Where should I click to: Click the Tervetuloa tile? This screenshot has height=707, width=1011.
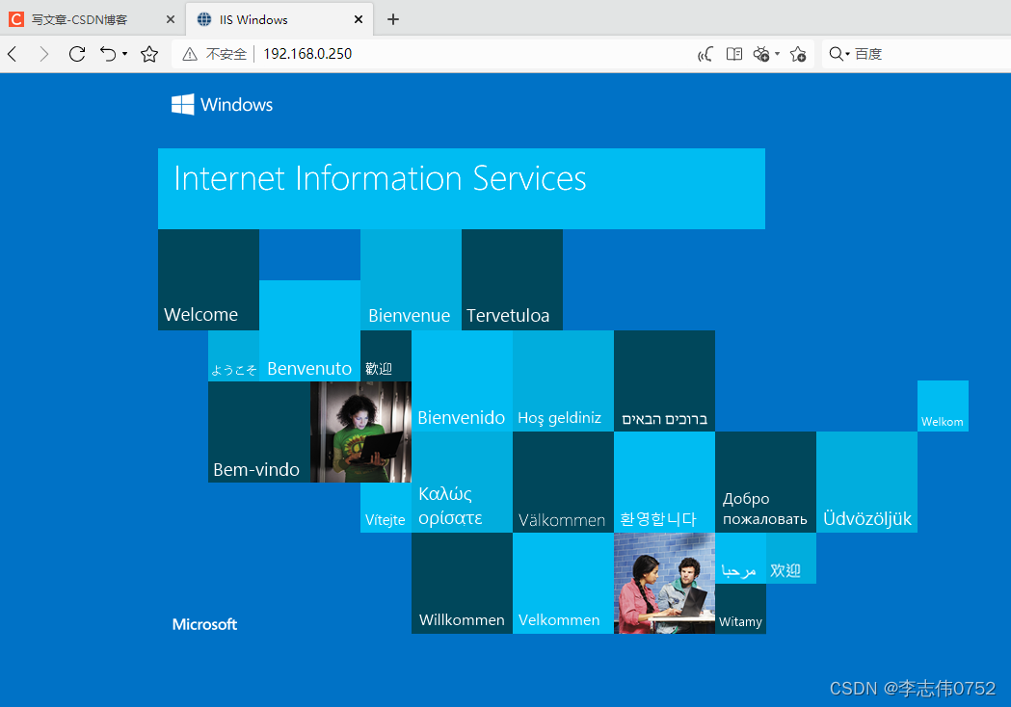coord(512,279)
